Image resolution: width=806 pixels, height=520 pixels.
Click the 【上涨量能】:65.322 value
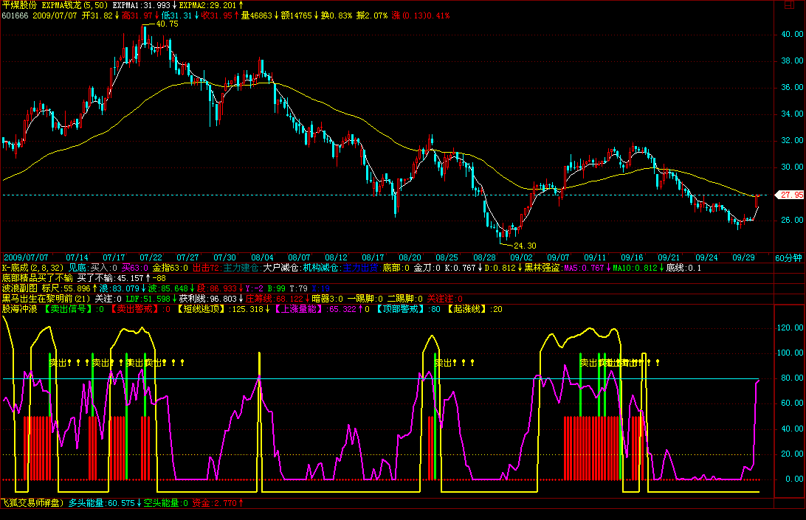coord(314,309)
